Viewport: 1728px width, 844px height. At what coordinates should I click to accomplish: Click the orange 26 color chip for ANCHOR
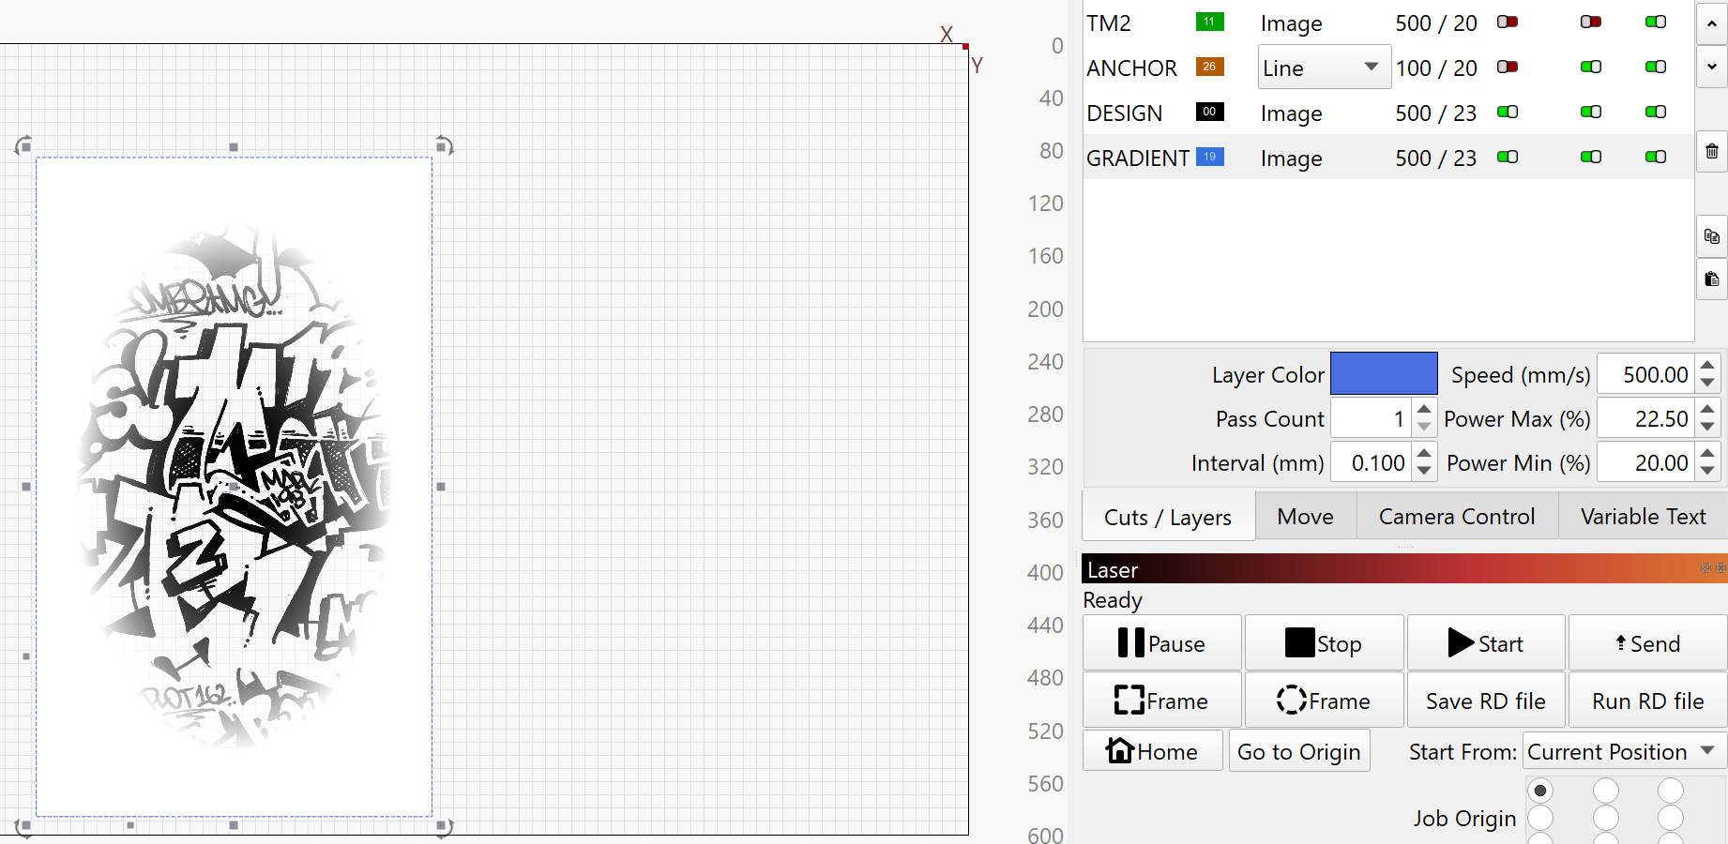click(x=1209, y=67)
